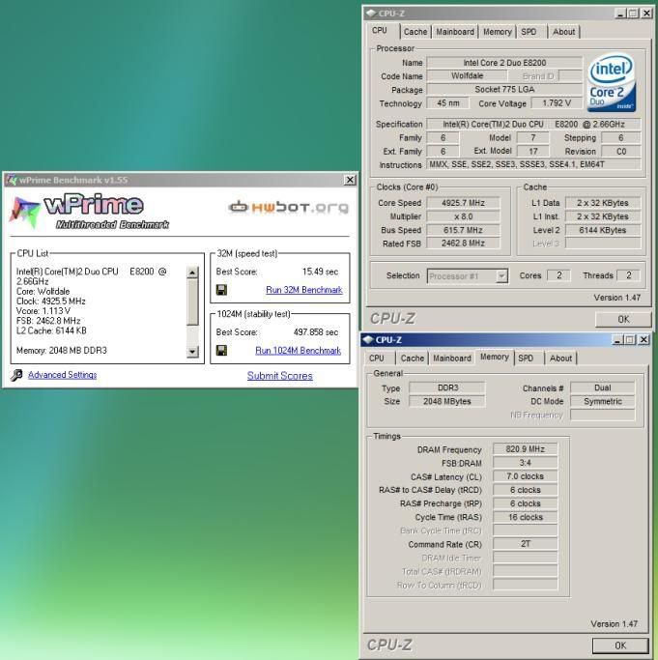Viewport: 658px width, 660px height.
Task: Click the CAS# Latency value 7.0 clocks
Action: coord(525,476)
